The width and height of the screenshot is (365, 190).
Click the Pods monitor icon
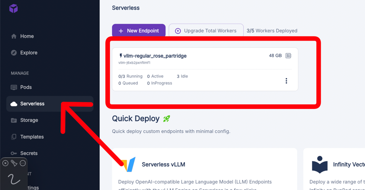(14, 87)
